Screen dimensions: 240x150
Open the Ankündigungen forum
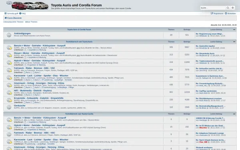(22, 33)
